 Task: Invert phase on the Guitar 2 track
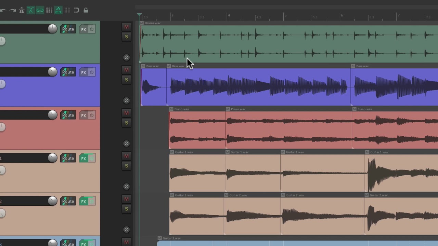(x=126, y=230)
